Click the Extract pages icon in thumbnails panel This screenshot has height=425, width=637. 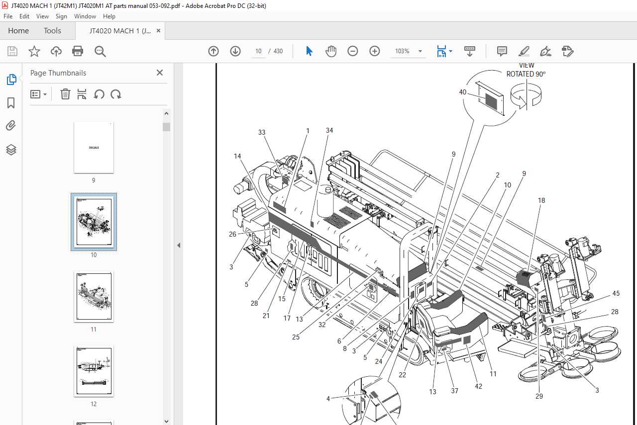pyautogui.click(x=82, y=94)
